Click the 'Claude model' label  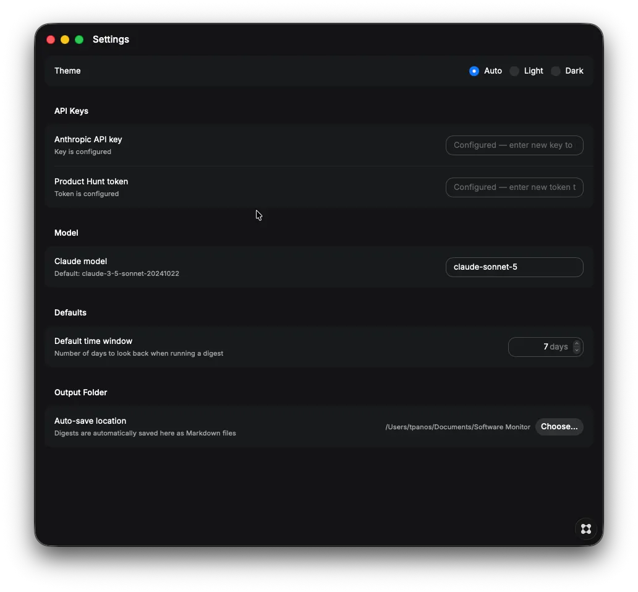(80, 262)
